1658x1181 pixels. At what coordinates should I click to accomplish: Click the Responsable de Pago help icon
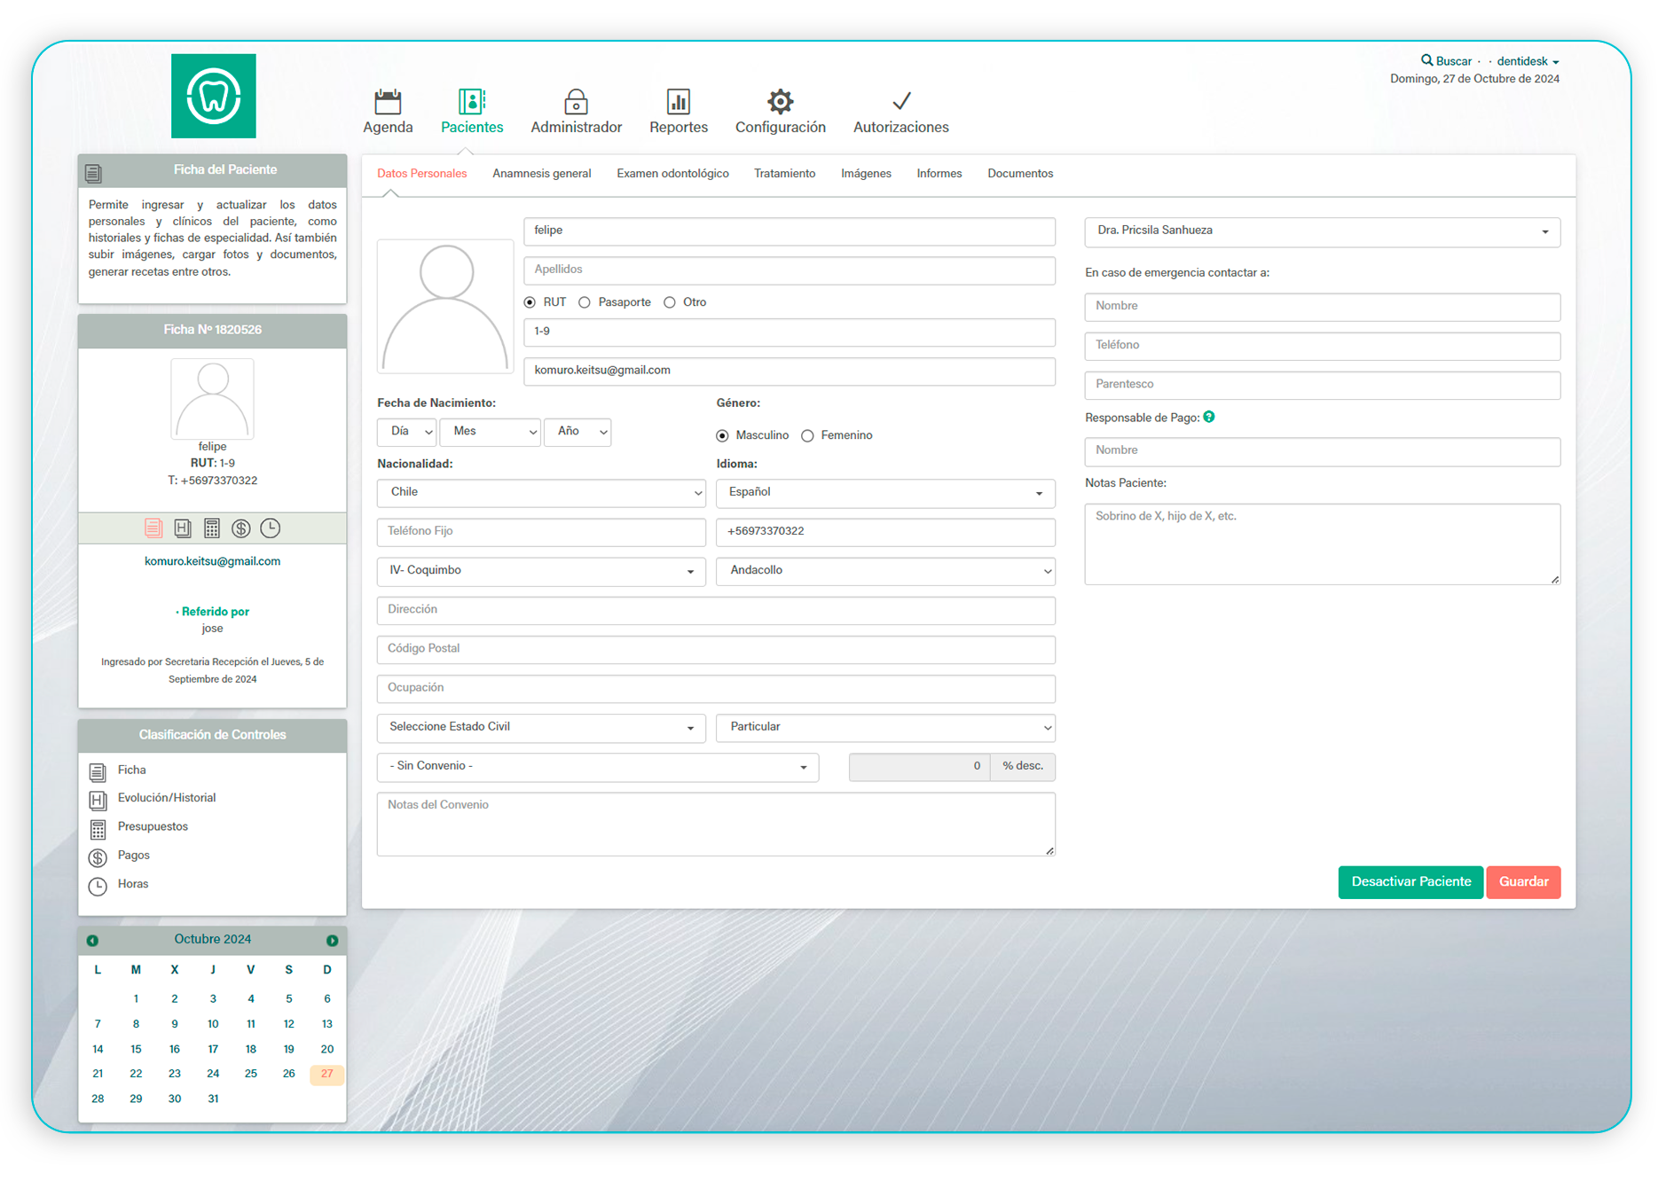click(1209, 417)
